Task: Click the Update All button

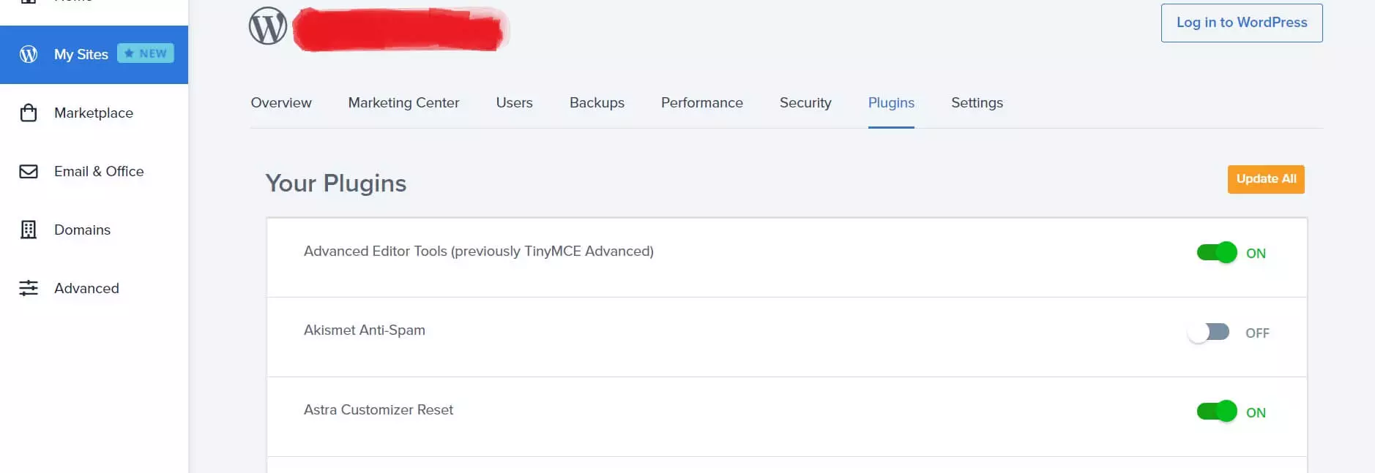Action: pyautogui.click(x=1266, y=179)
